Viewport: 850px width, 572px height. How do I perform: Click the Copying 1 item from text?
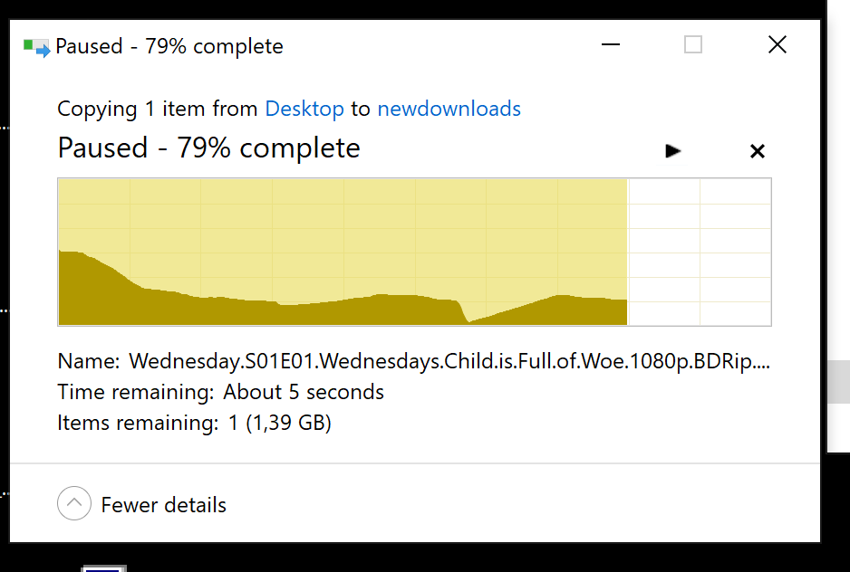pos(157,109)
